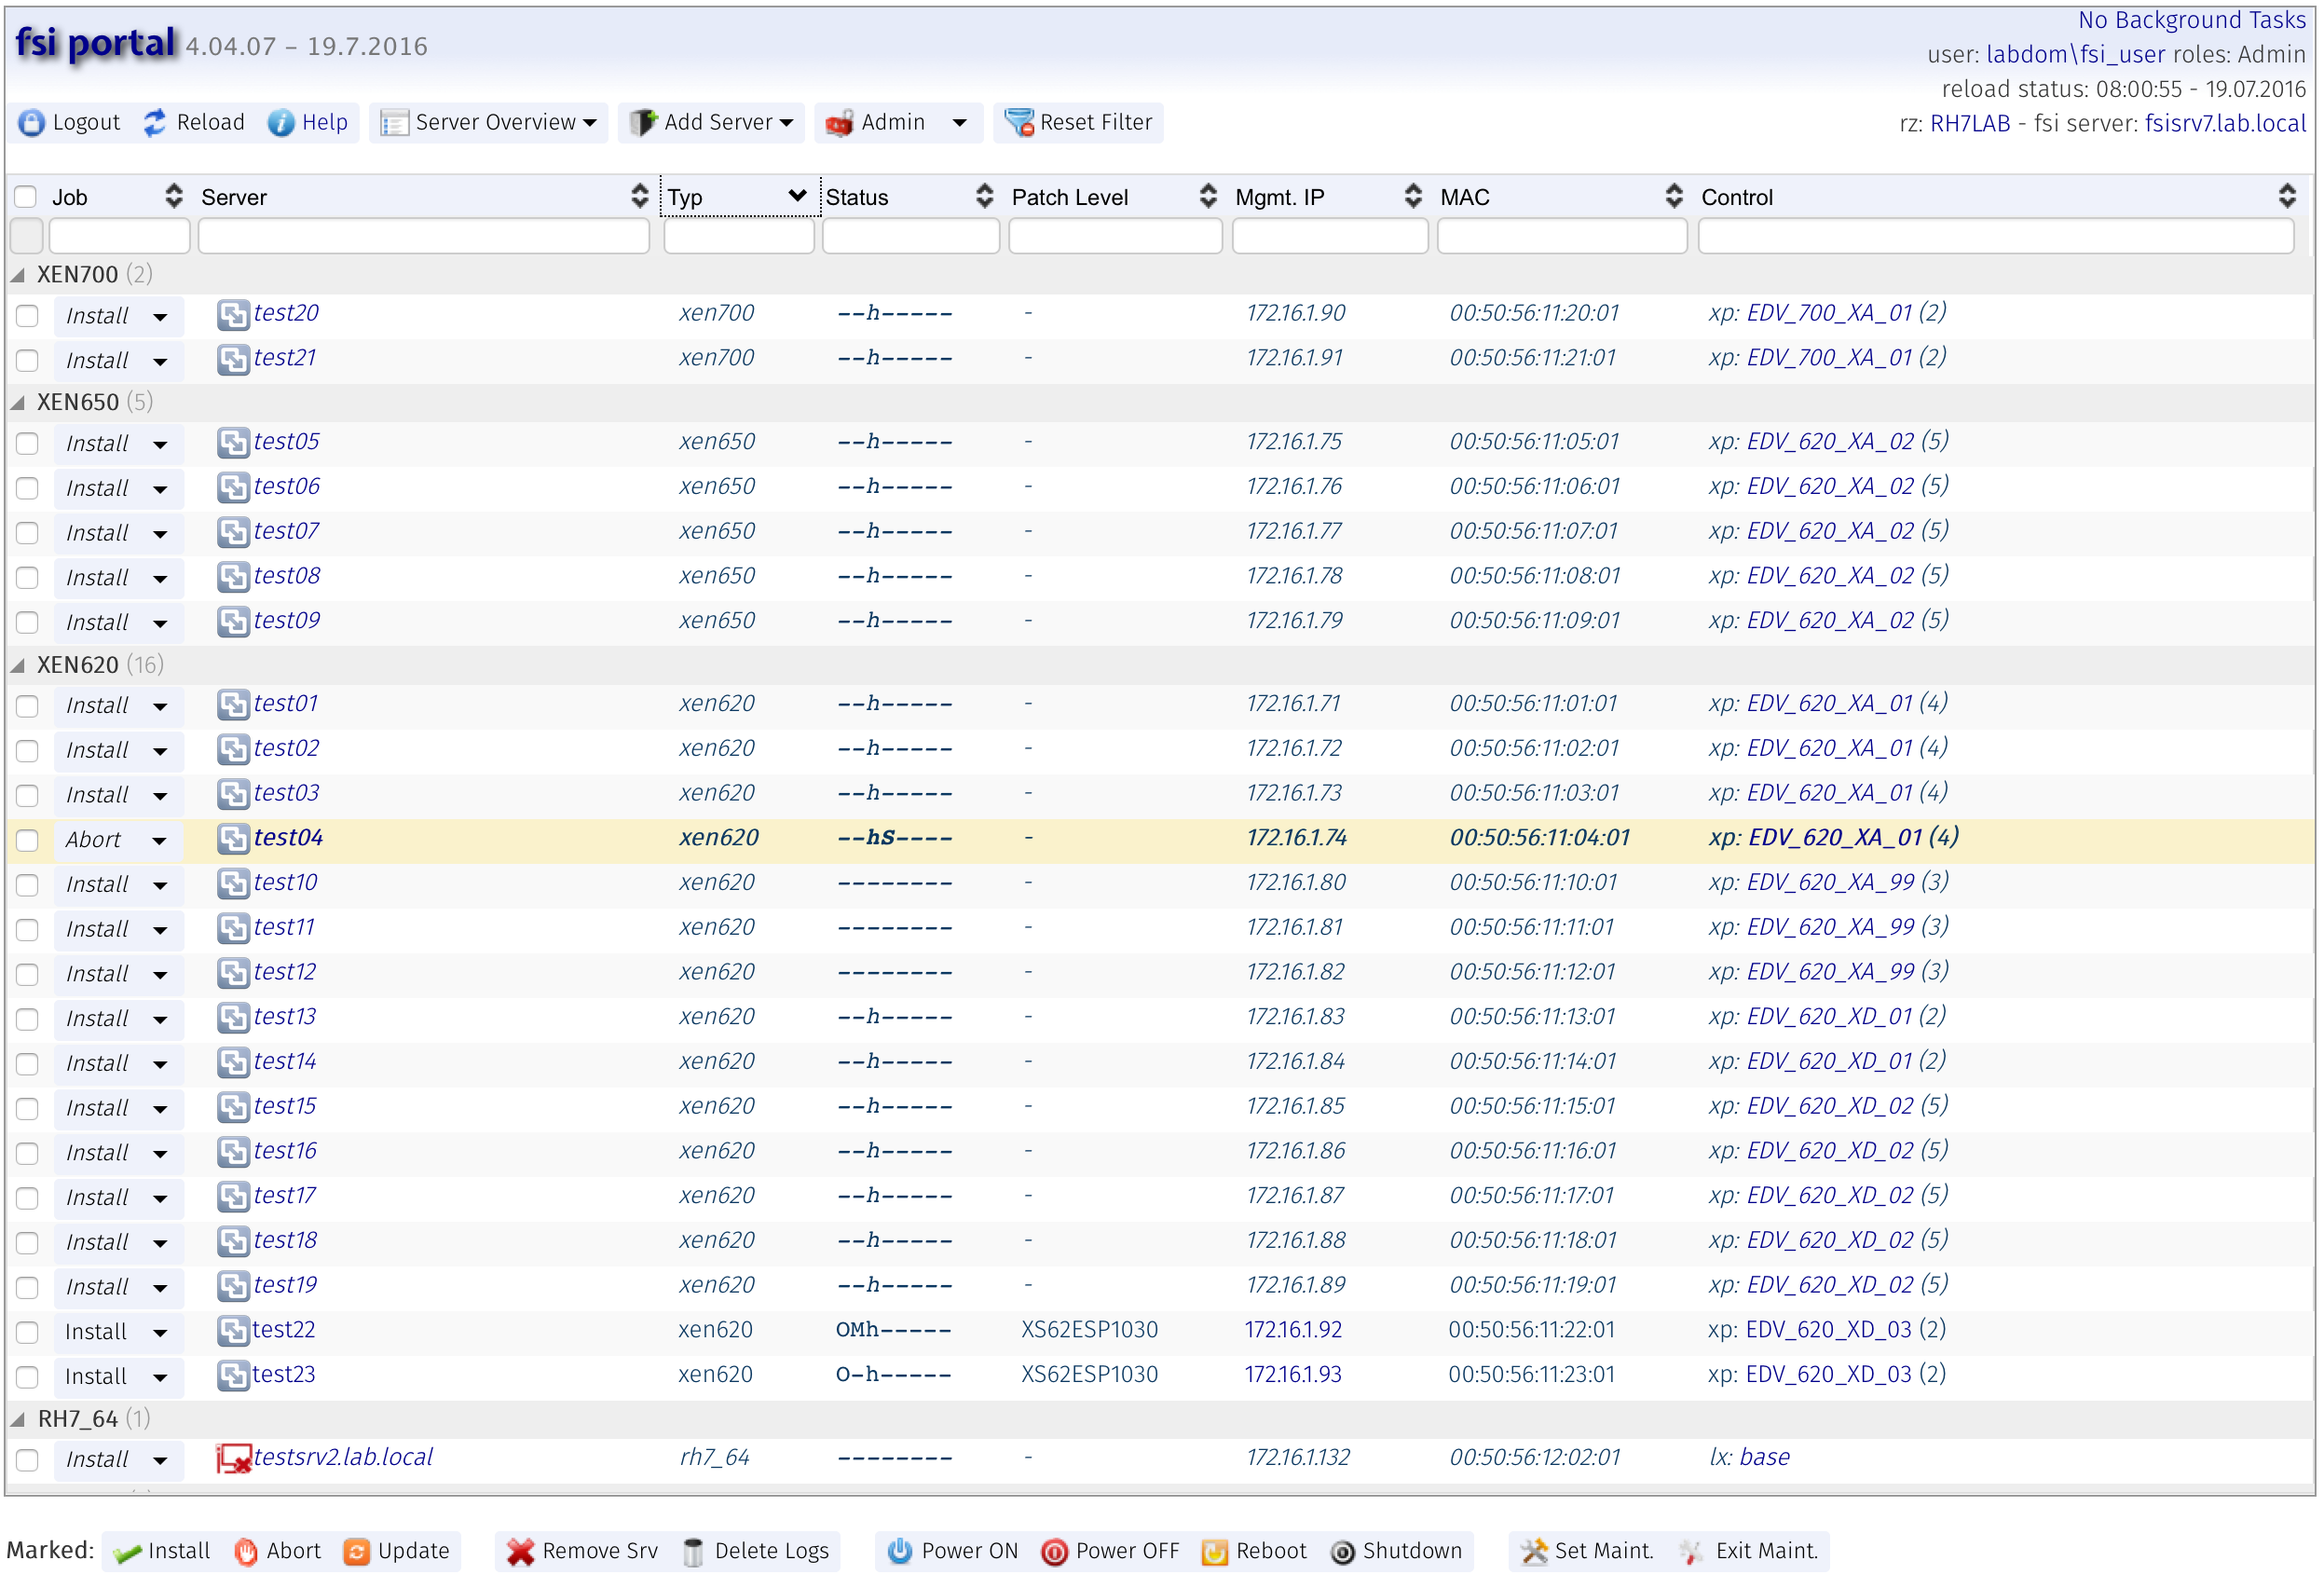Collapse the XEN620 group
The width and height of the screenshot is (2324, 1588).
pyautogui.click(x=18, y=665)
